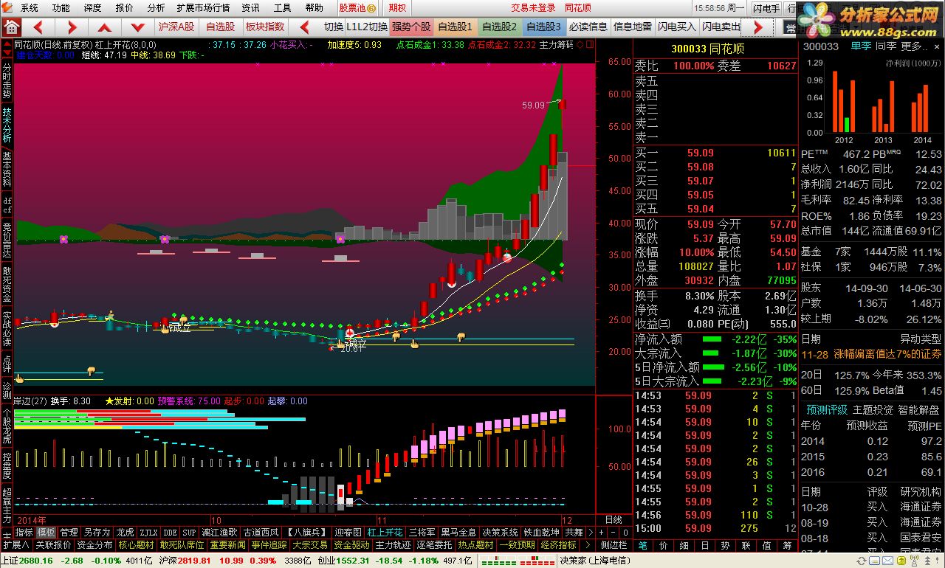Expand the 扩展∧ panel

(x=16, y=545)
